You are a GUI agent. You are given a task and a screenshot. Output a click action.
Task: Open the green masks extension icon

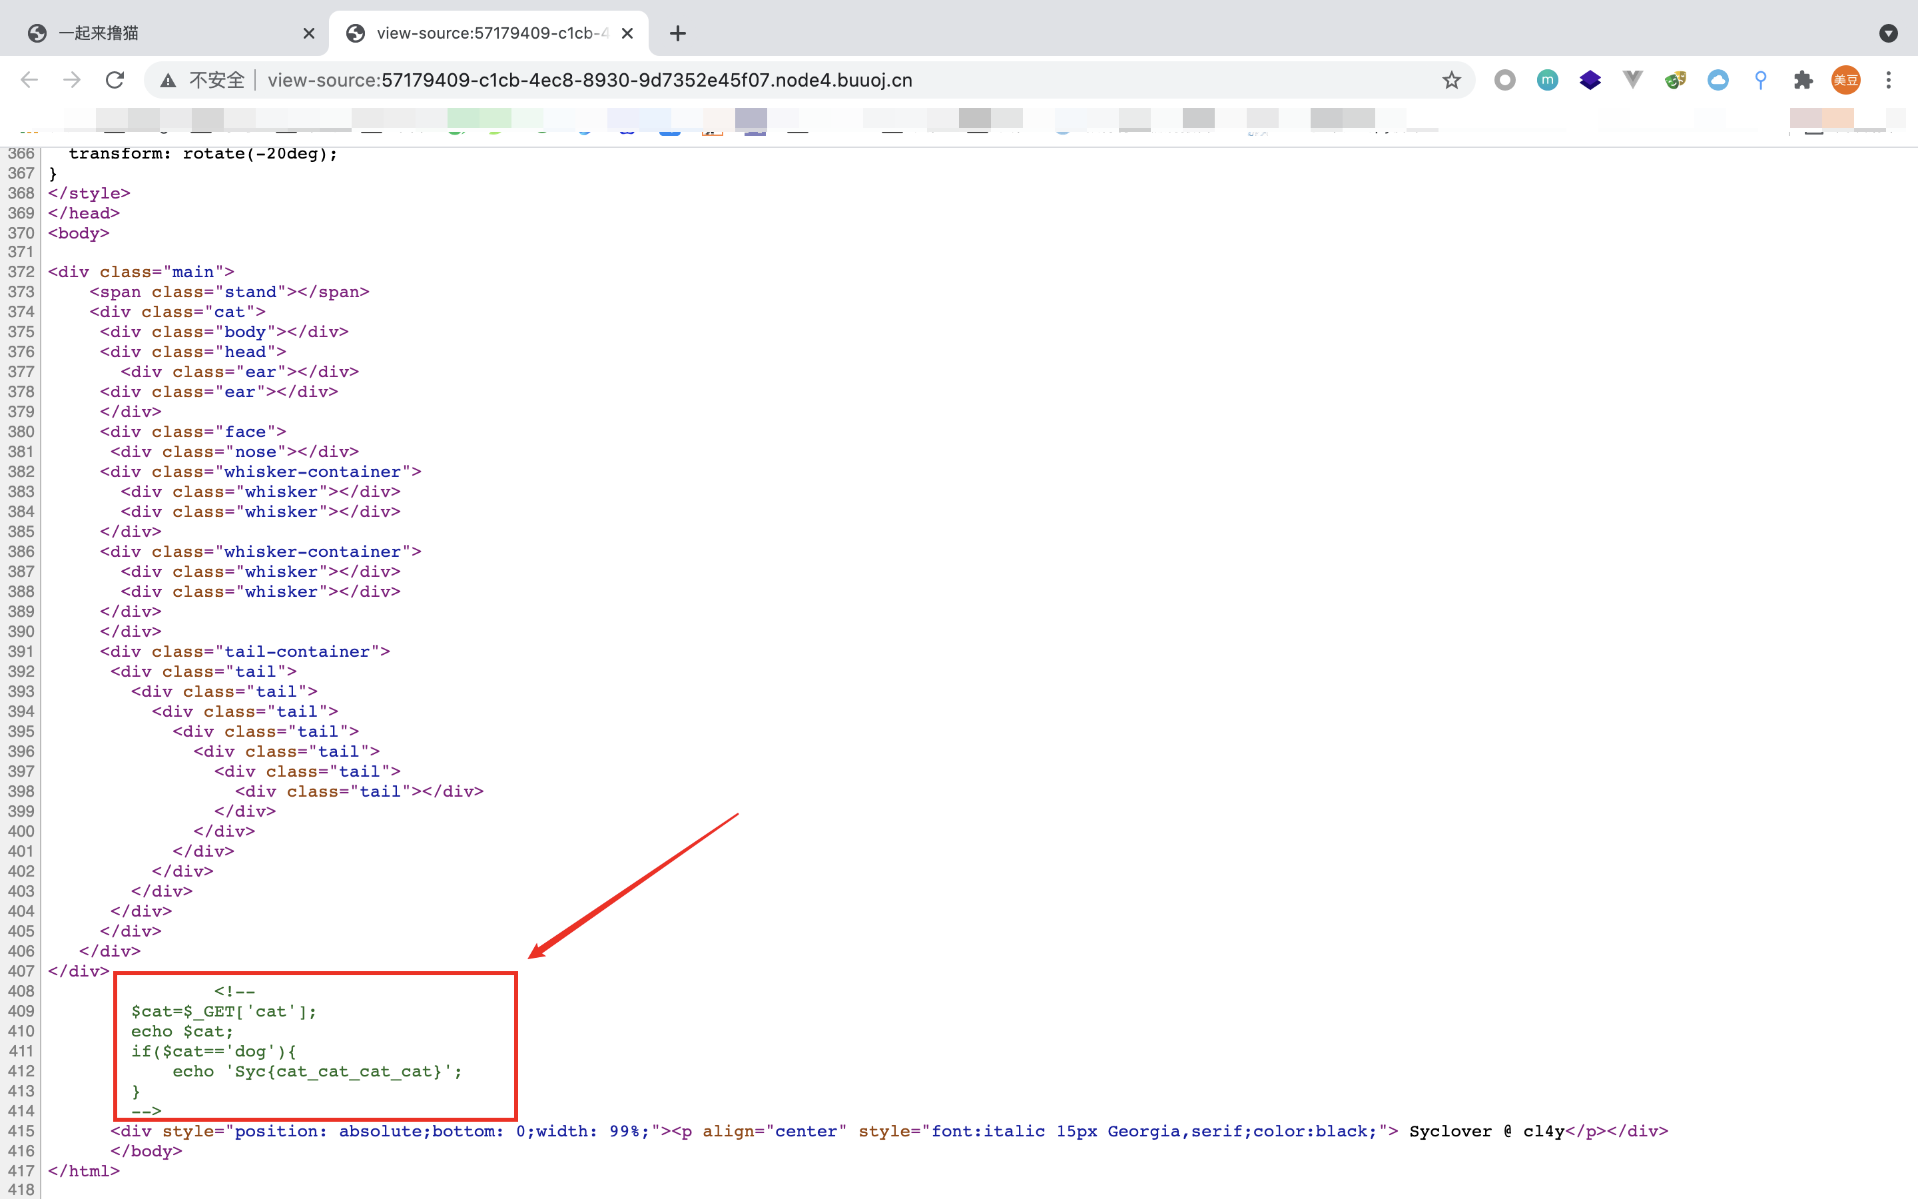(1676, 80)
